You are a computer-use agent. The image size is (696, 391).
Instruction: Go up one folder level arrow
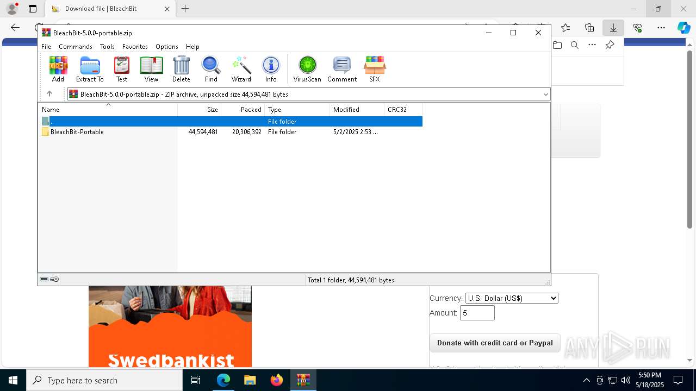point(49,94)
